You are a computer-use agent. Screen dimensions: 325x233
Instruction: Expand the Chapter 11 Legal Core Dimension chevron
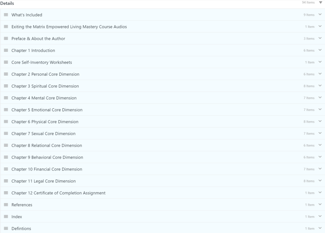click(x=320, y=181)
